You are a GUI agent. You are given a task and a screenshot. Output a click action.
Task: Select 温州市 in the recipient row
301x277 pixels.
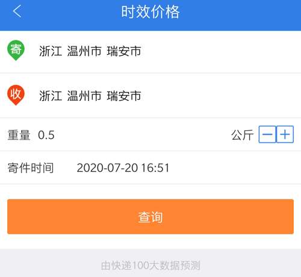pyautogui.click(x=84, y=96)
